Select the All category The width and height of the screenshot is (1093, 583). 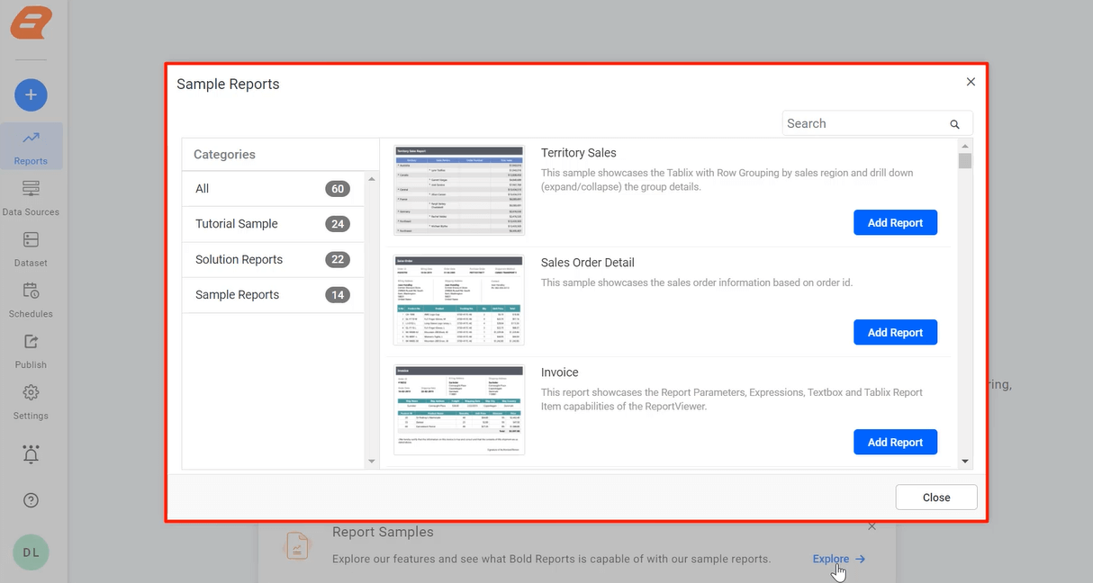coord(274,189)
